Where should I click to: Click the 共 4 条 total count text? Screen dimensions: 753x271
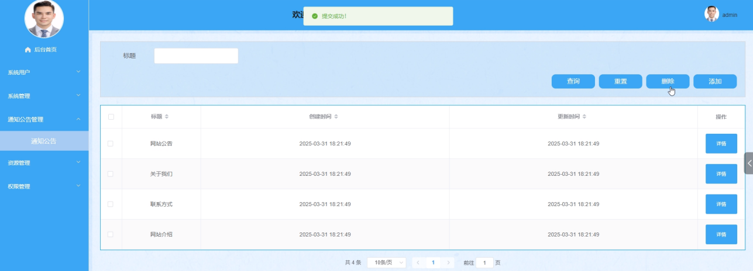[x=353, y=263]
